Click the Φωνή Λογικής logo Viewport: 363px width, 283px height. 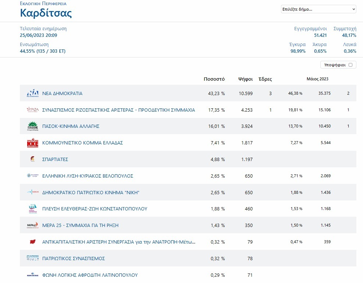[33, 275]
